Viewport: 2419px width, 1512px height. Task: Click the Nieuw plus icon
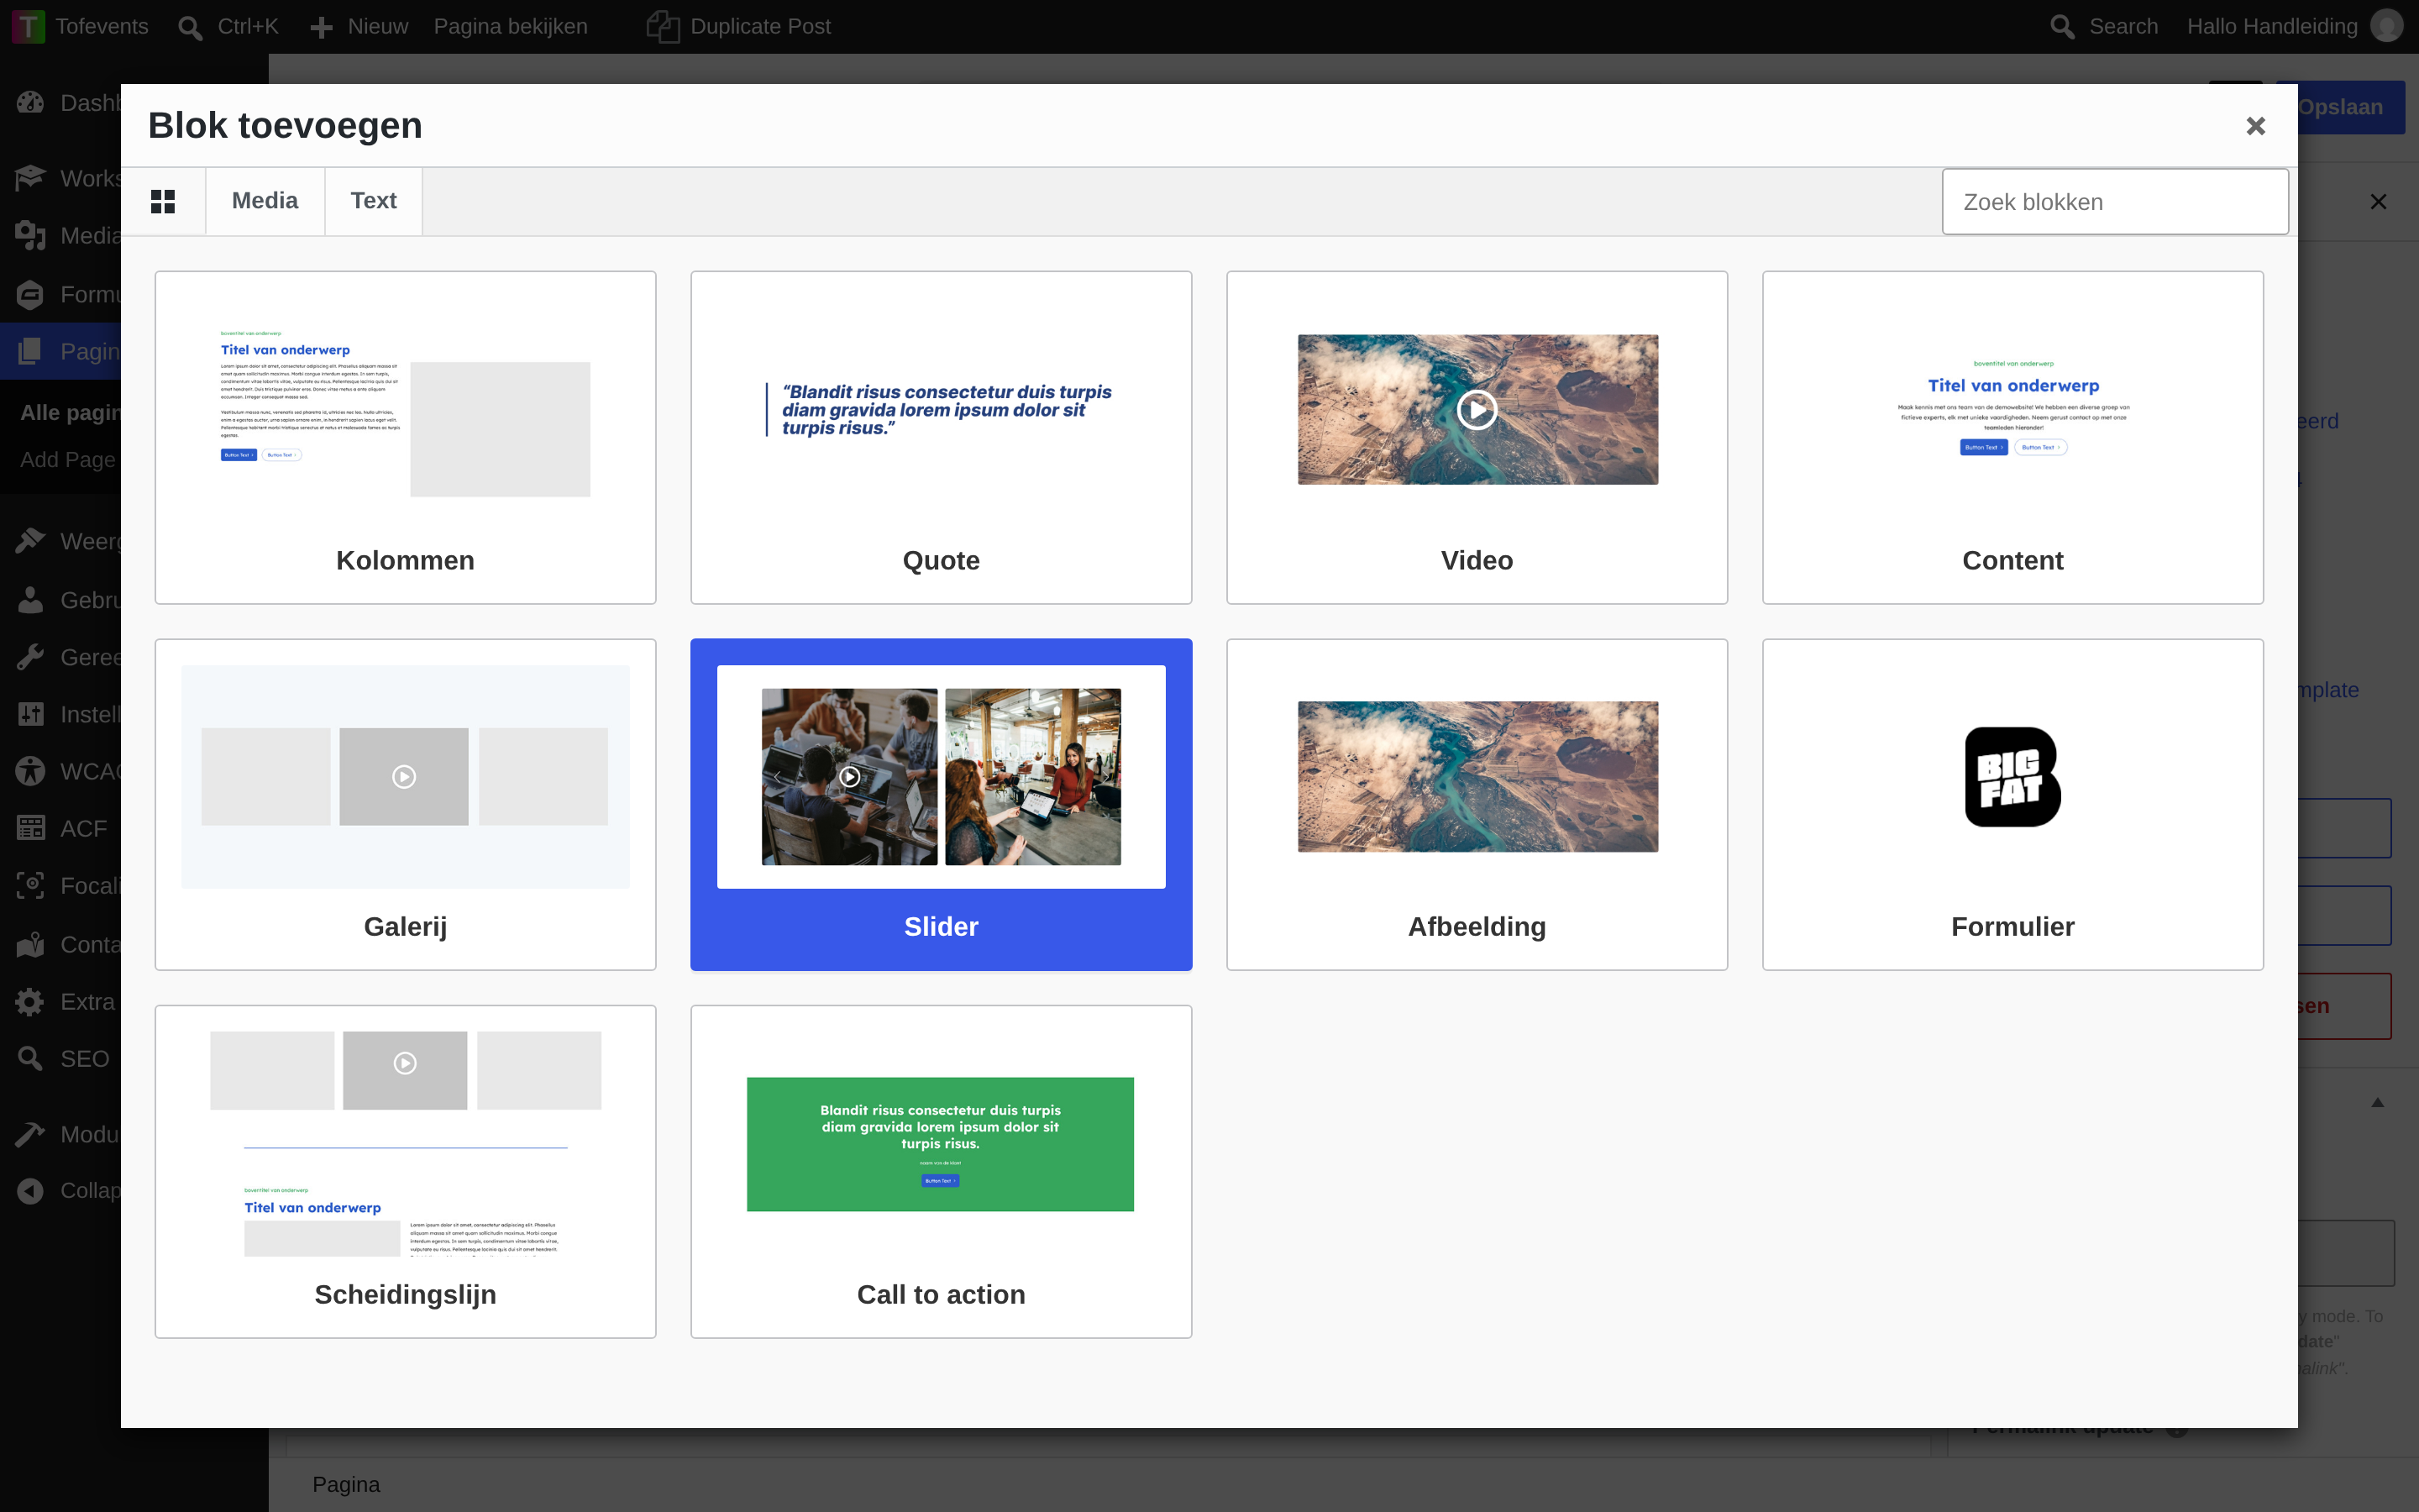coord(321,27)
